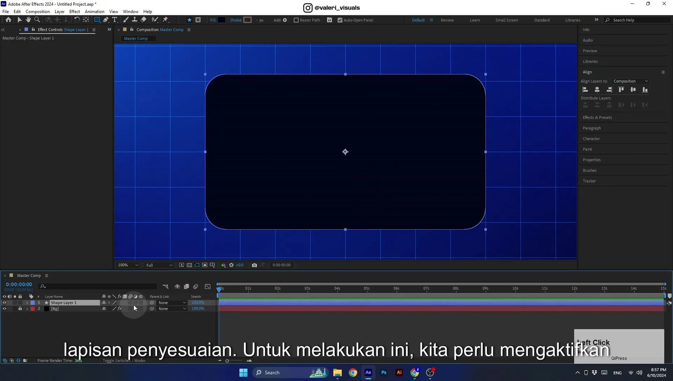Open Shape Layer 1 parent None dropdown
The height and width of the screenshot is (381, 673).
[172, 303]
